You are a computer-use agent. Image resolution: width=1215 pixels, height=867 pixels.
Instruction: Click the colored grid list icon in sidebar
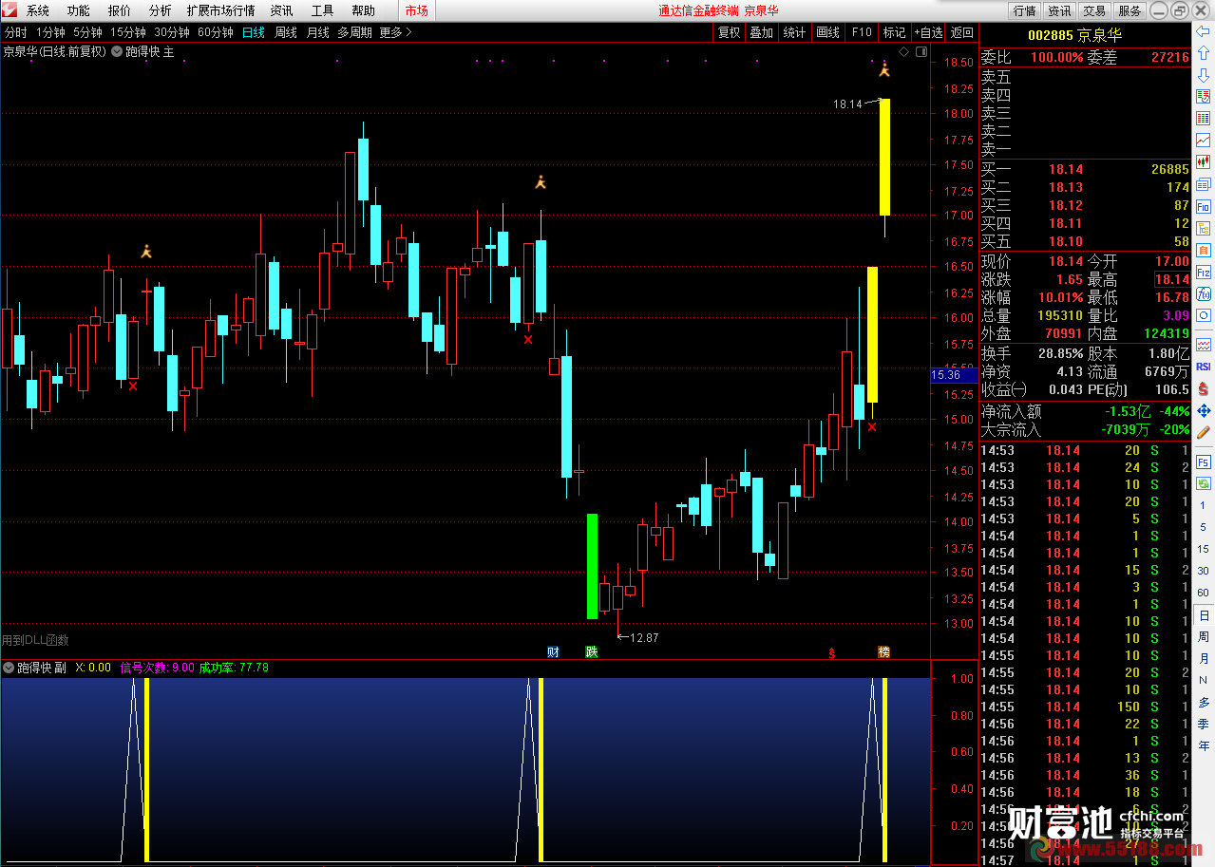[x=1203, y=118]
